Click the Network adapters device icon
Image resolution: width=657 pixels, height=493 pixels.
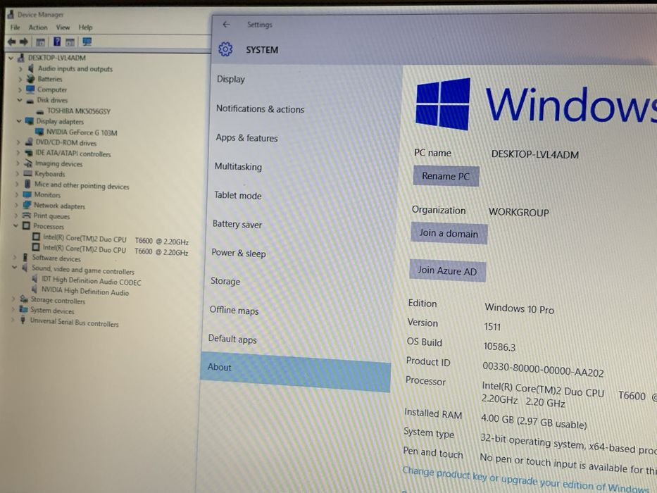point(27,204)
